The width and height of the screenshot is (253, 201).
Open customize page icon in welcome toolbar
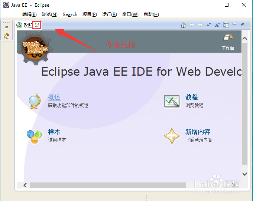click(x=226, y=25)
